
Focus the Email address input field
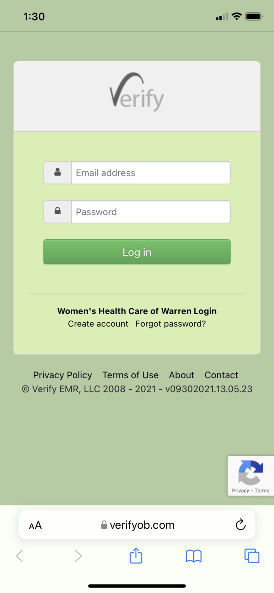click(x=151, y=173)
